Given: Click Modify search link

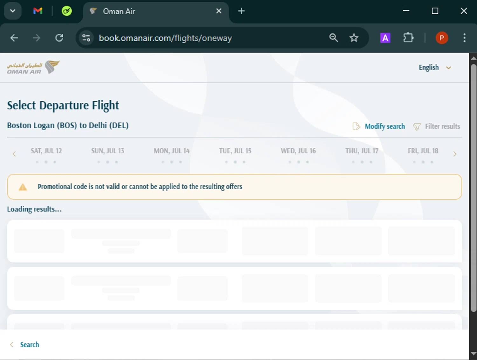Looking at the screenshot, I should coord(385,126).
